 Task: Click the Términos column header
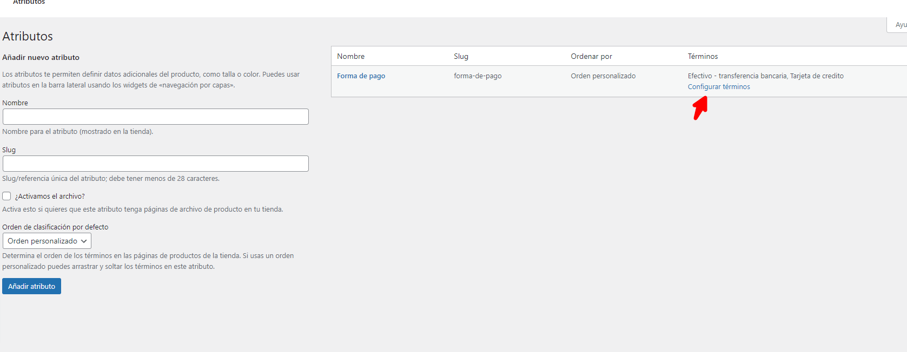[x=703, y=56]
